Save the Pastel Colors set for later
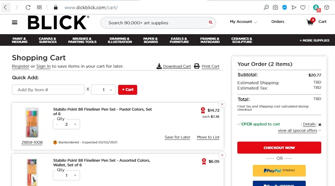Viewport: 335px width, 186px height. click(177, 137)
